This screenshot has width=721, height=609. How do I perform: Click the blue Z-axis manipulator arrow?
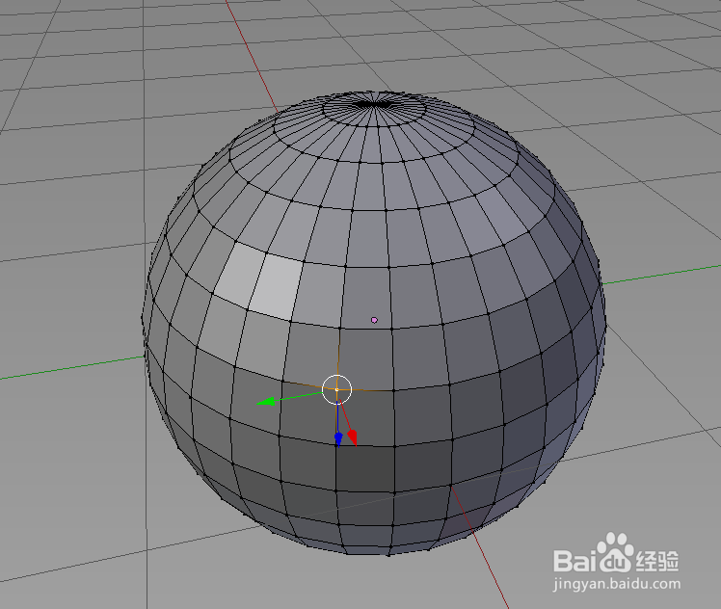coord(338,439)
